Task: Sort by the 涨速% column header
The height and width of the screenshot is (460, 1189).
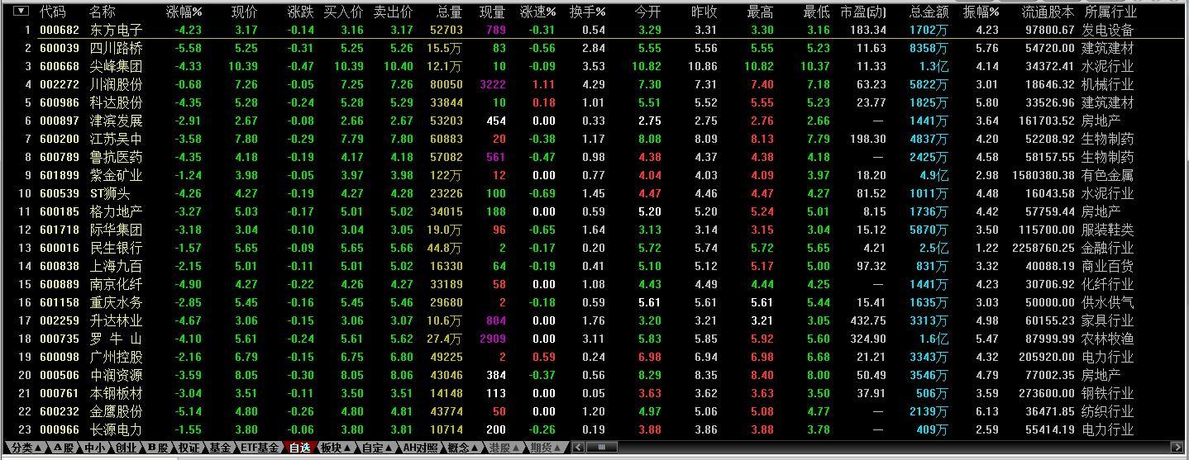Action: coord(537,12)
